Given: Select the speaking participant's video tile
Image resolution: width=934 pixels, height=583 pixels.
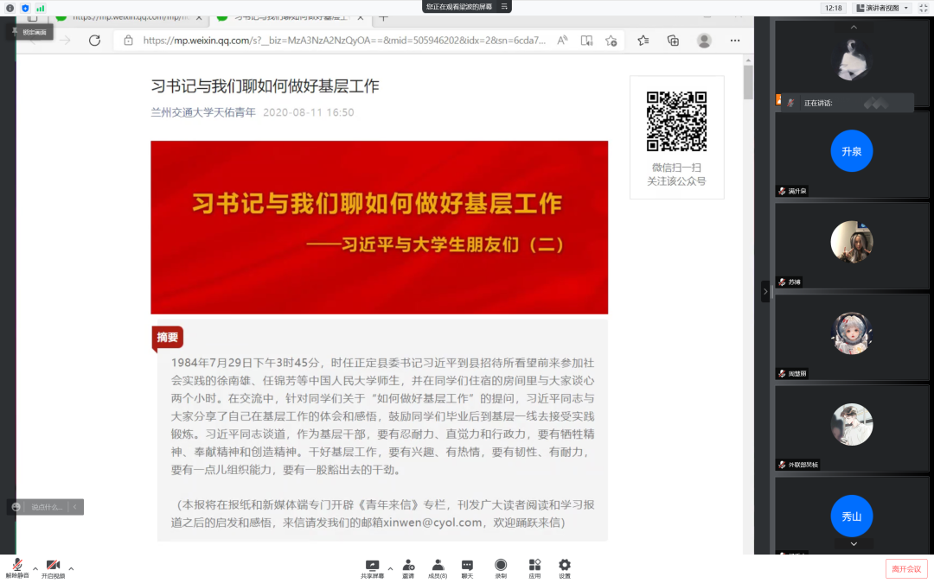Looking at the screenshot, I should pyautogui.click(x=852, y=64).
